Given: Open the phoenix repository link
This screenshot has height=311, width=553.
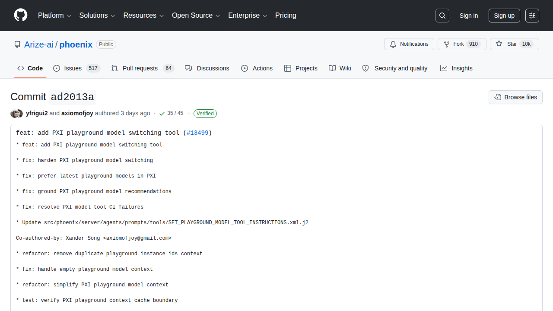Looking at the screenshot, I should pos(76,44).
